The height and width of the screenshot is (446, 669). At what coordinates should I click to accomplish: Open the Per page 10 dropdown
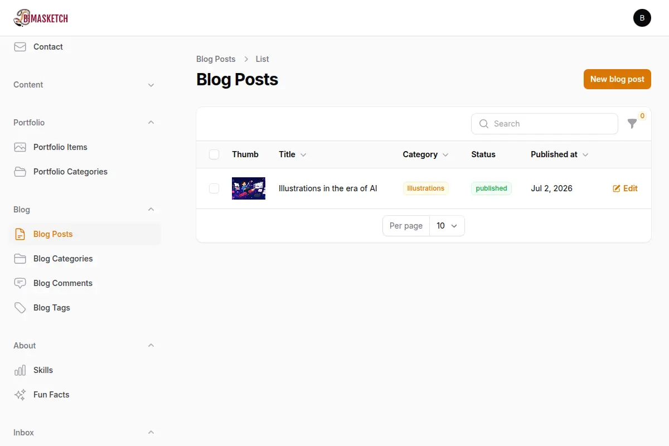click(x=447, y=226)
